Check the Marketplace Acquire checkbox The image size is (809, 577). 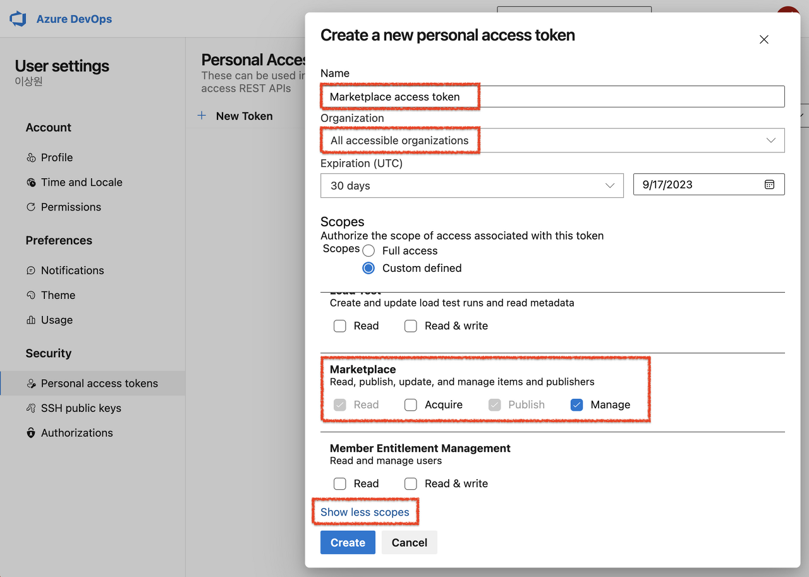pos(411,405)
